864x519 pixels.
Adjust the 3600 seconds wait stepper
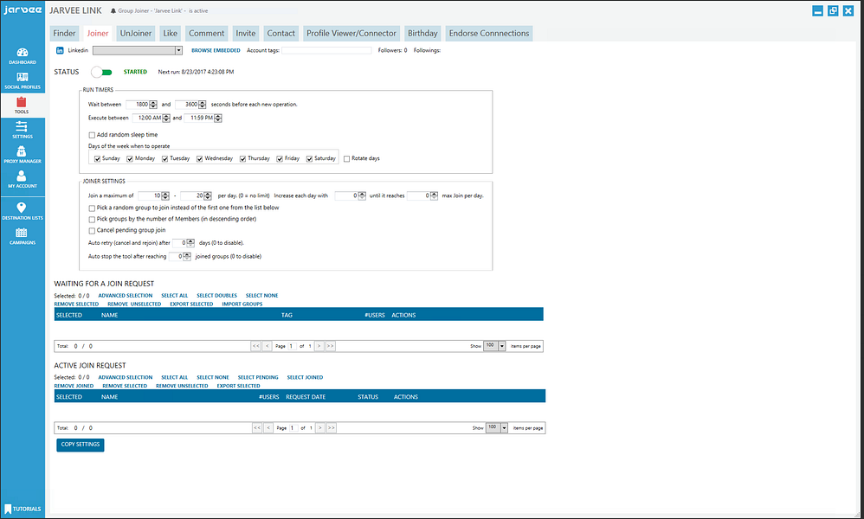(203, 105)
